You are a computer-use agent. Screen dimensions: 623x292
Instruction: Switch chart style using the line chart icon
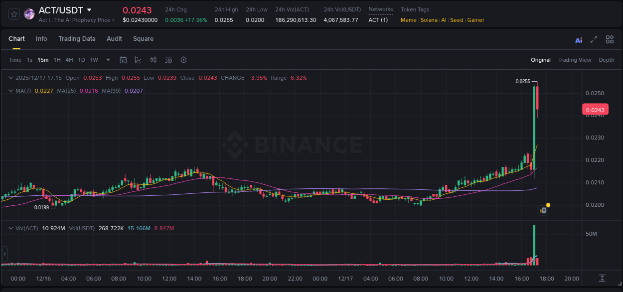coord(138,60)
